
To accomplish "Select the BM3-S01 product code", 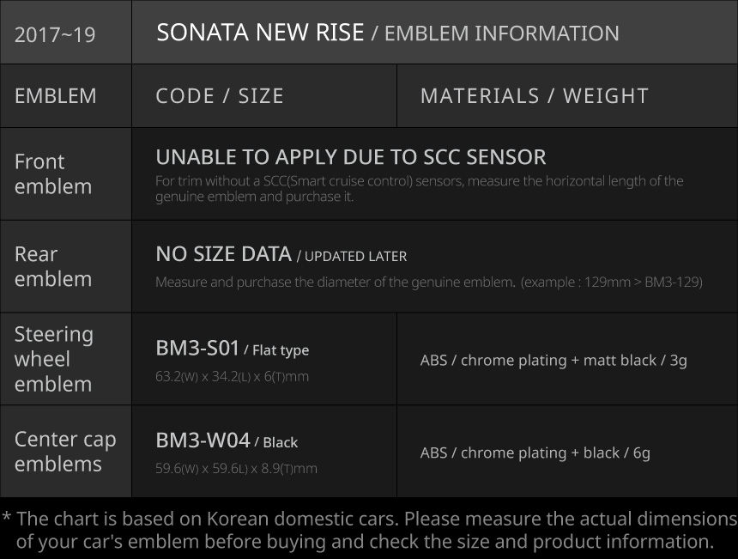I will [197, 348].
